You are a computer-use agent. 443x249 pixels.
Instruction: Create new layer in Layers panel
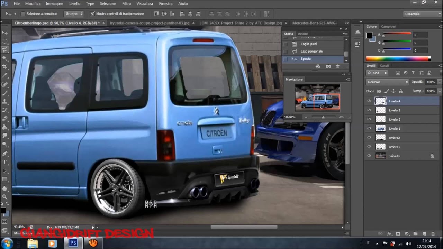click(424, 234)
